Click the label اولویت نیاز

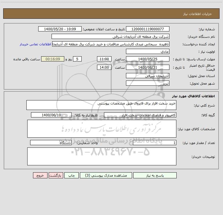pos(207,52)
